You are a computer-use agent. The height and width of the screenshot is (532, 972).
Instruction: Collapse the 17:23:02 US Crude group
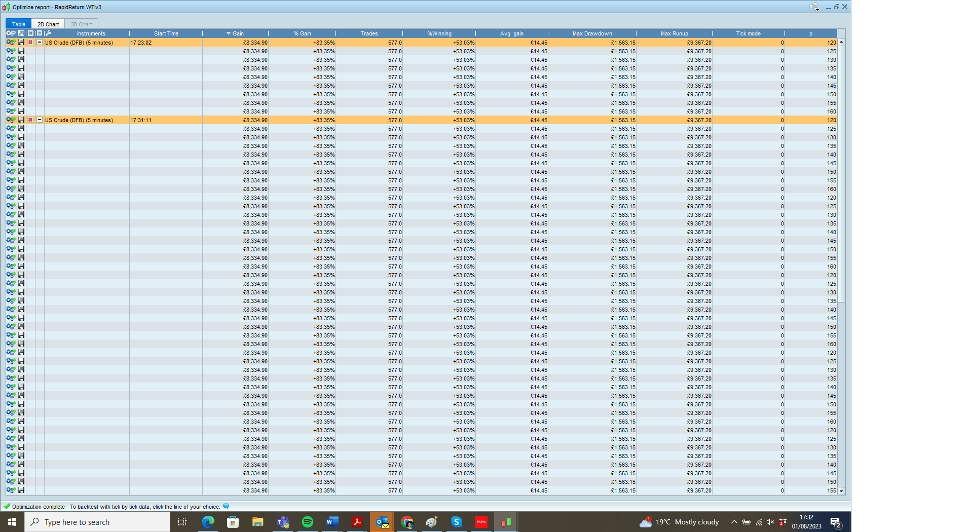pos(40,43)
